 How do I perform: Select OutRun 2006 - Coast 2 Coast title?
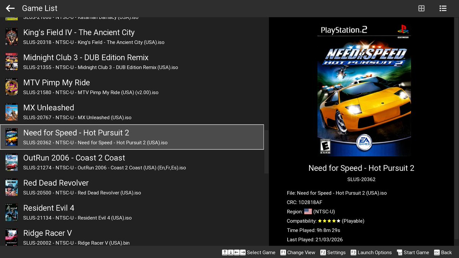(x=74, y=158)
